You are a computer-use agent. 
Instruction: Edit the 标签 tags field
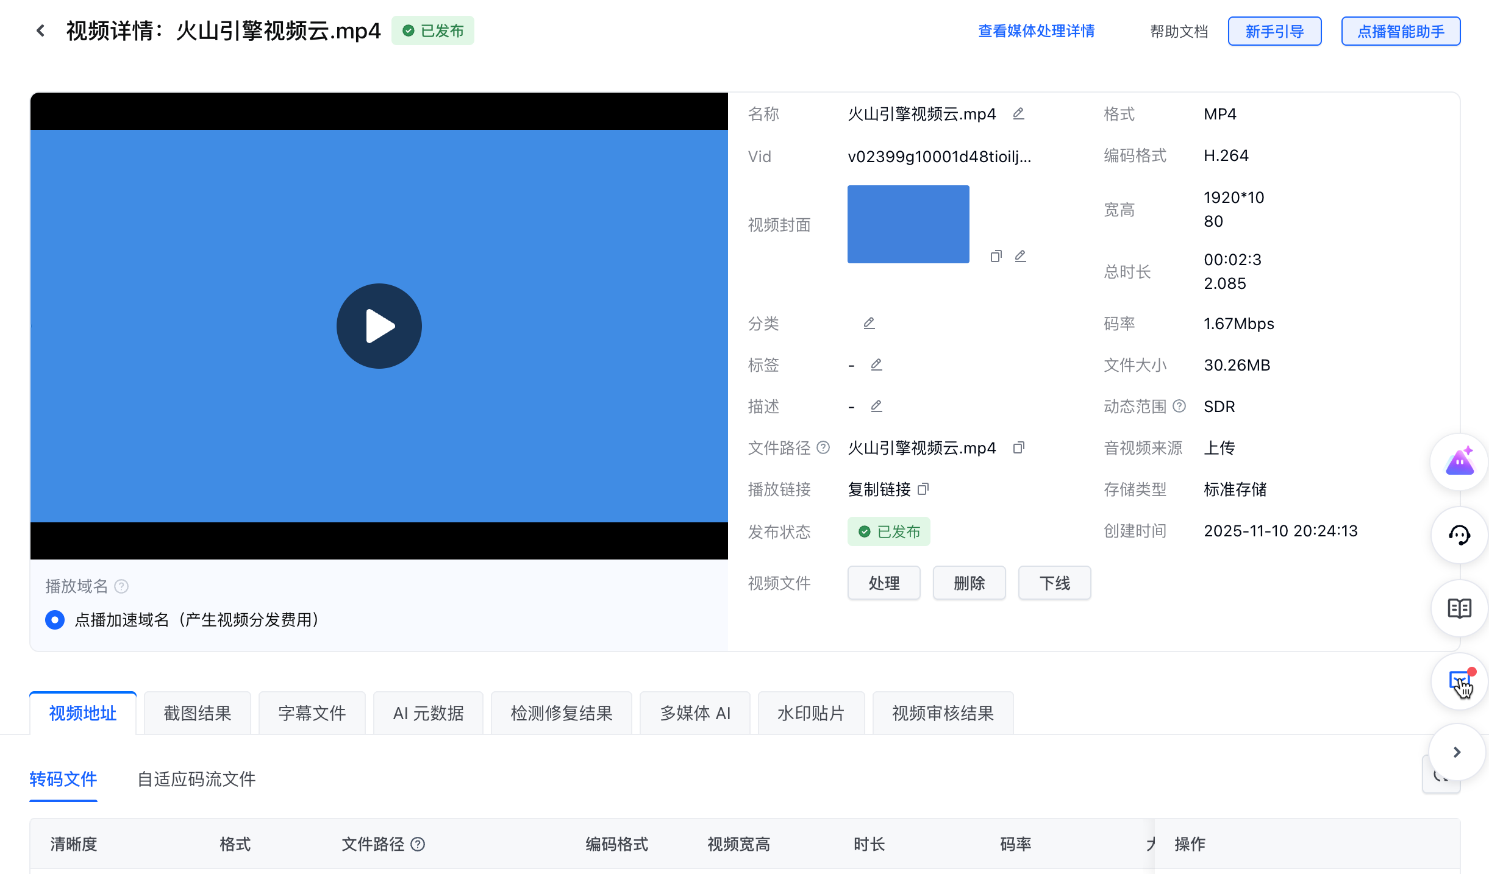pos(876,364)
